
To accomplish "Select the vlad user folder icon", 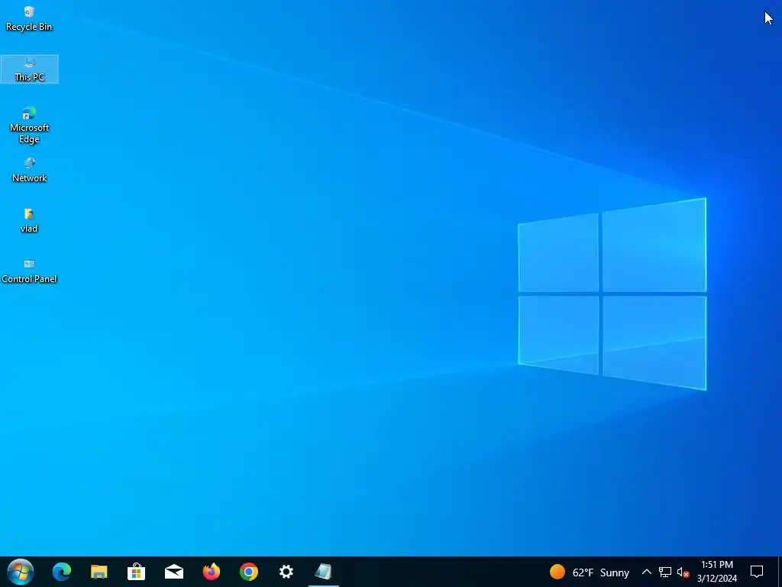I will 29,220.
